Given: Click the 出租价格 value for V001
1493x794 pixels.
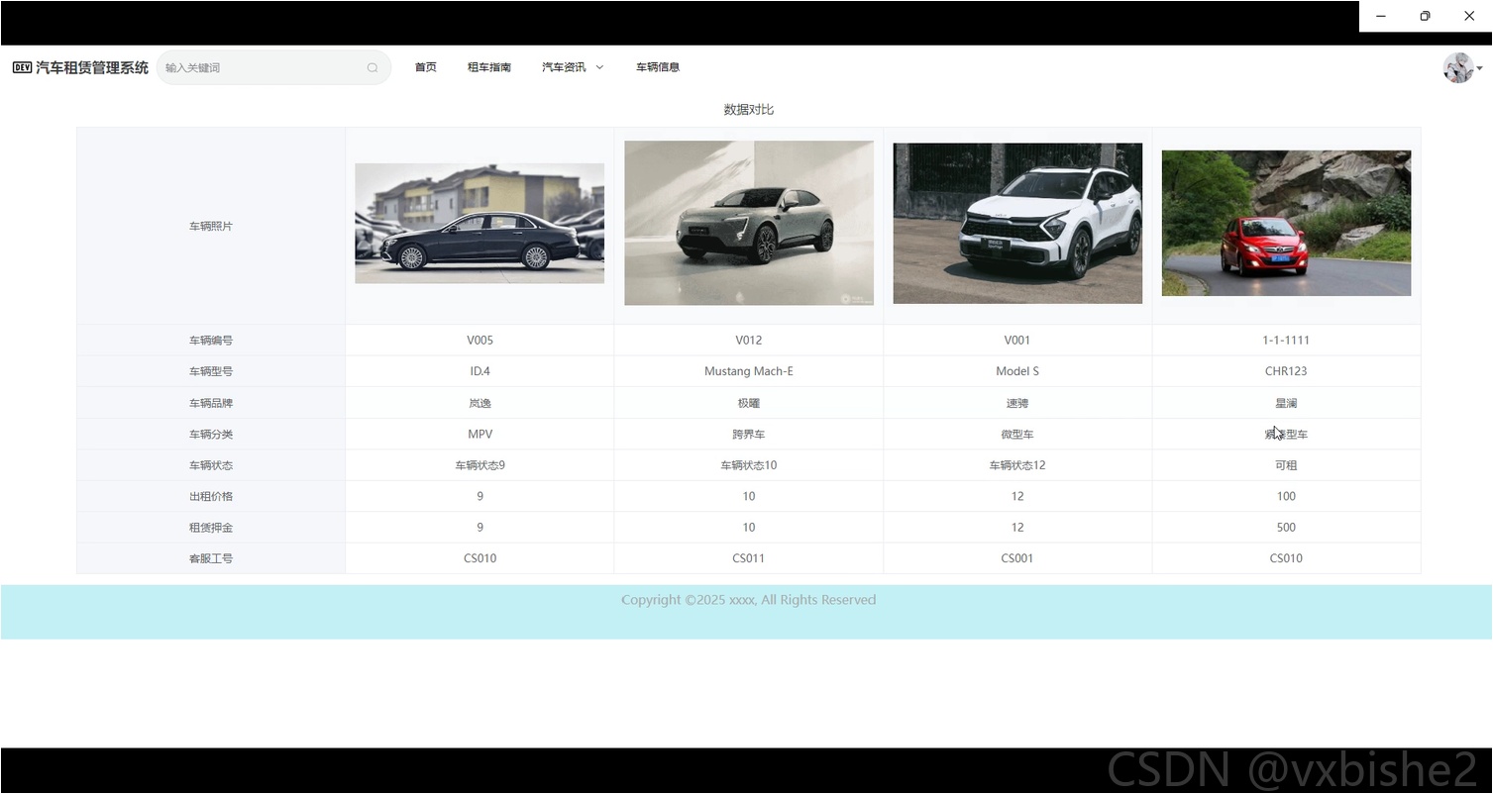Looking at the screenshot, I should point(1017,497).
